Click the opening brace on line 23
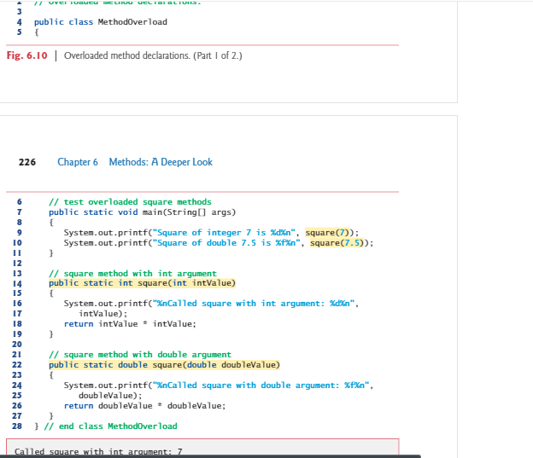533x458 pixels. (51, 375)
